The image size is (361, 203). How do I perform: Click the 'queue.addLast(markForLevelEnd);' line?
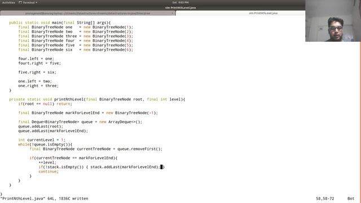pyautogui.click(x=53, y=131)
